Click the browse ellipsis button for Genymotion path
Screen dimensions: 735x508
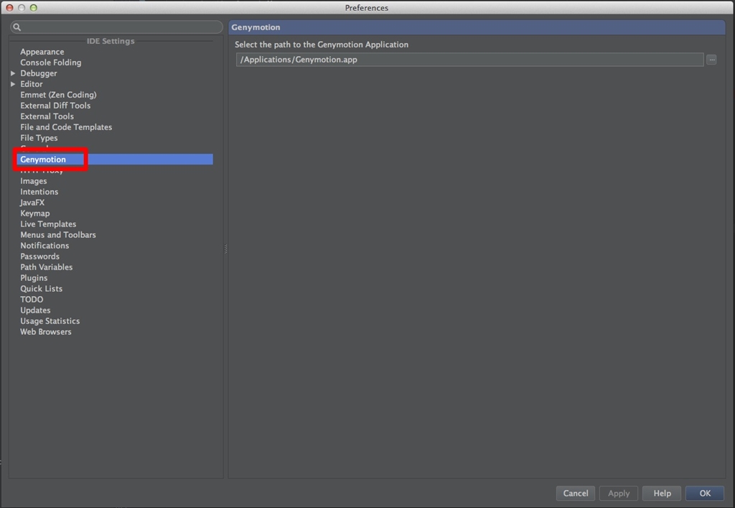coord(711,60)
